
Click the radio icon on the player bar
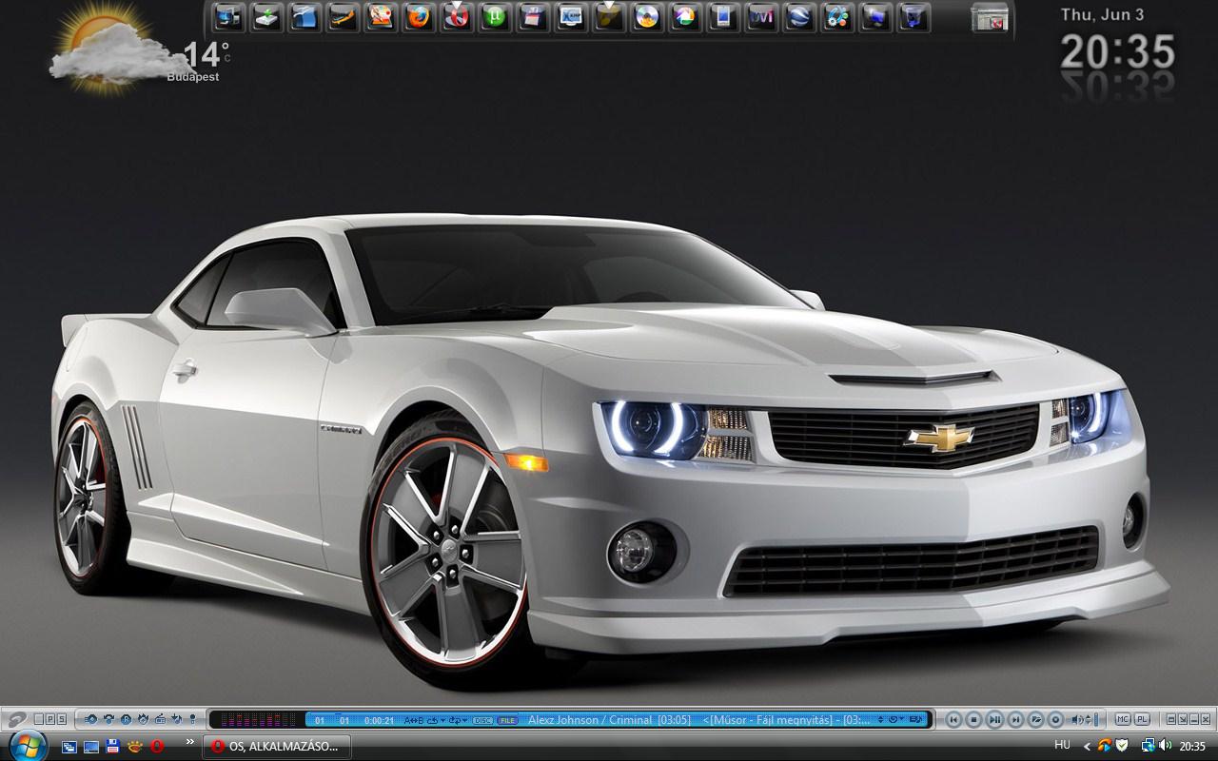[160, 719]
